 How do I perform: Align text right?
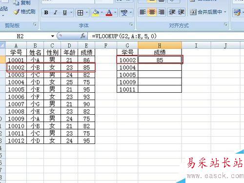tap(161, 12)
